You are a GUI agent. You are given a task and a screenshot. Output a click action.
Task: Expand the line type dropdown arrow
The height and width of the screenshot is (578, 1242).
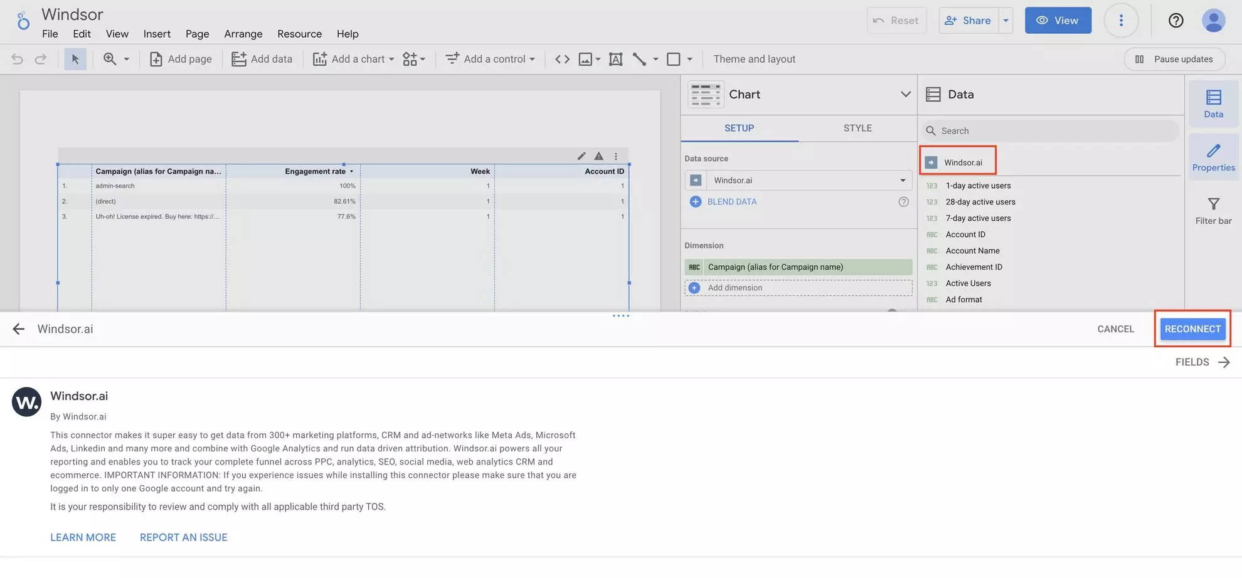pos(655,59)
